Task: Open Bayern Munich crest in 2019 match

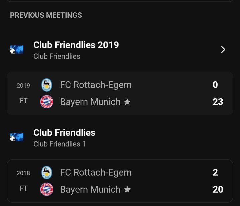Action: point(47,102)
